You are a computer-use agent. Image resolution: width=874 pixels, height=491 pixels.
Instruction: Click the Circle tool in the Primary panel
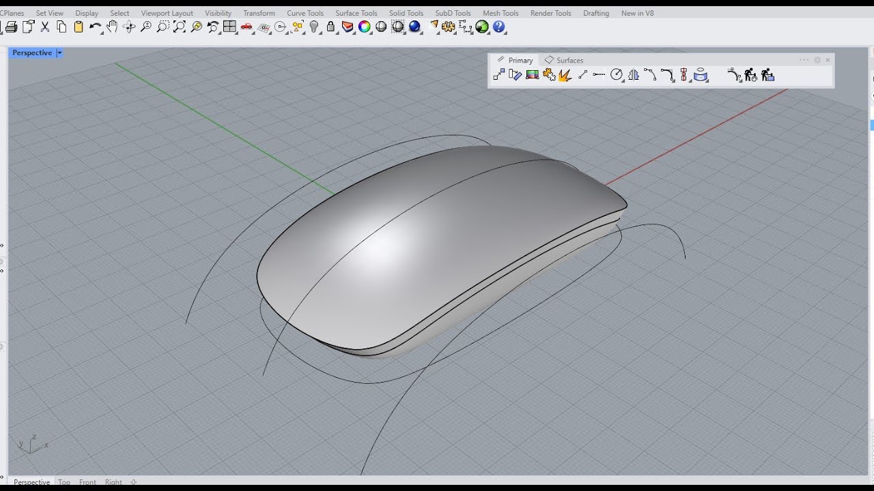click(616, 75)
